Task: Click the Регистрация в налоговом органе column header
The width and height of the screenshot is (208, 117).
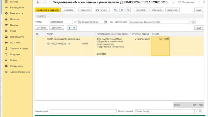Action: click(113, 34)
